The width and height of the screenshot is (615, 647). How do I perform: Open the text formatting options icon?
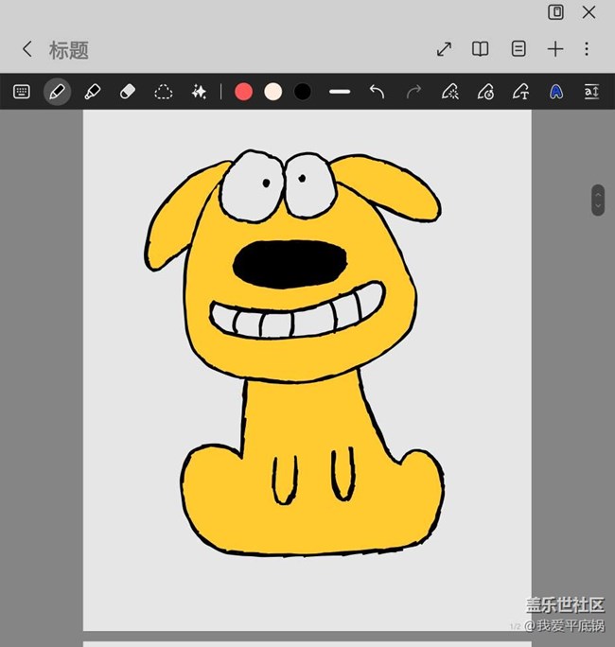(591, 92)
